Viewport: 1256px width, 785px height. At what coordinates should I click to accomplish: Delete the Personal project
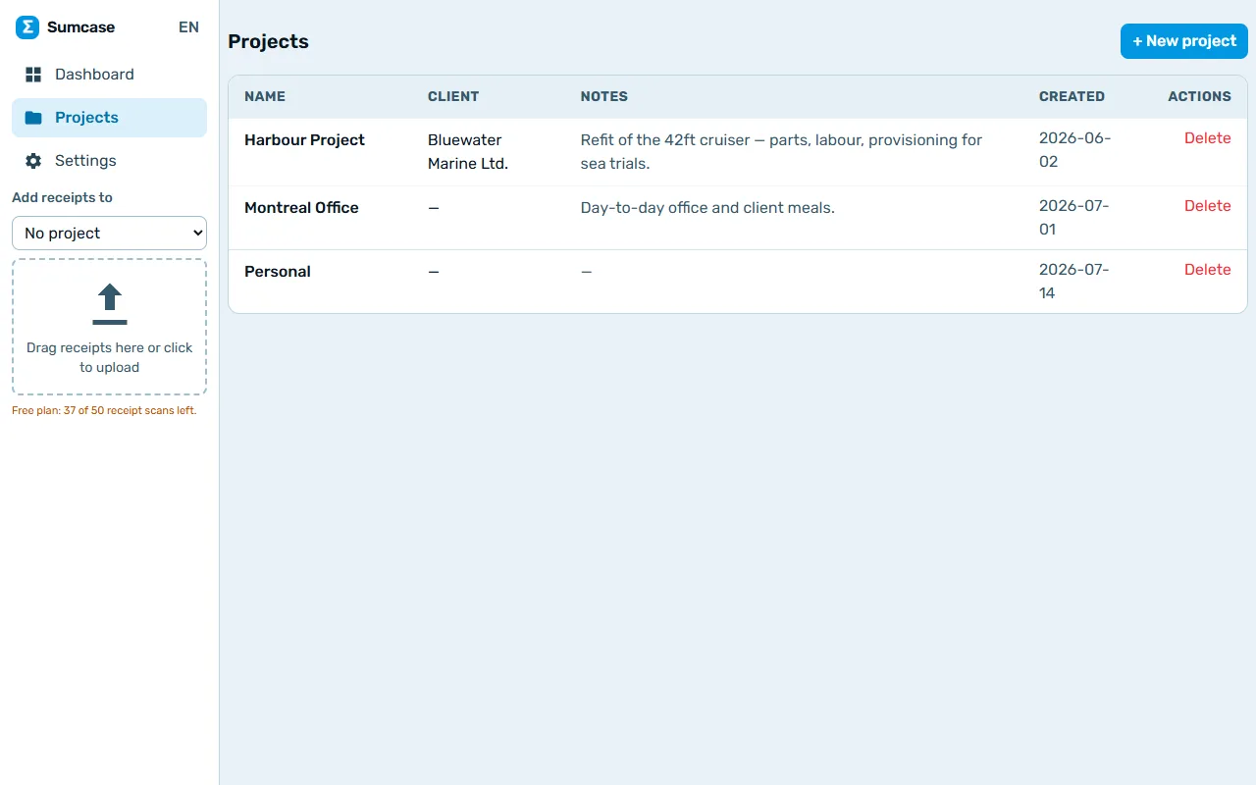pos(1207,270)
